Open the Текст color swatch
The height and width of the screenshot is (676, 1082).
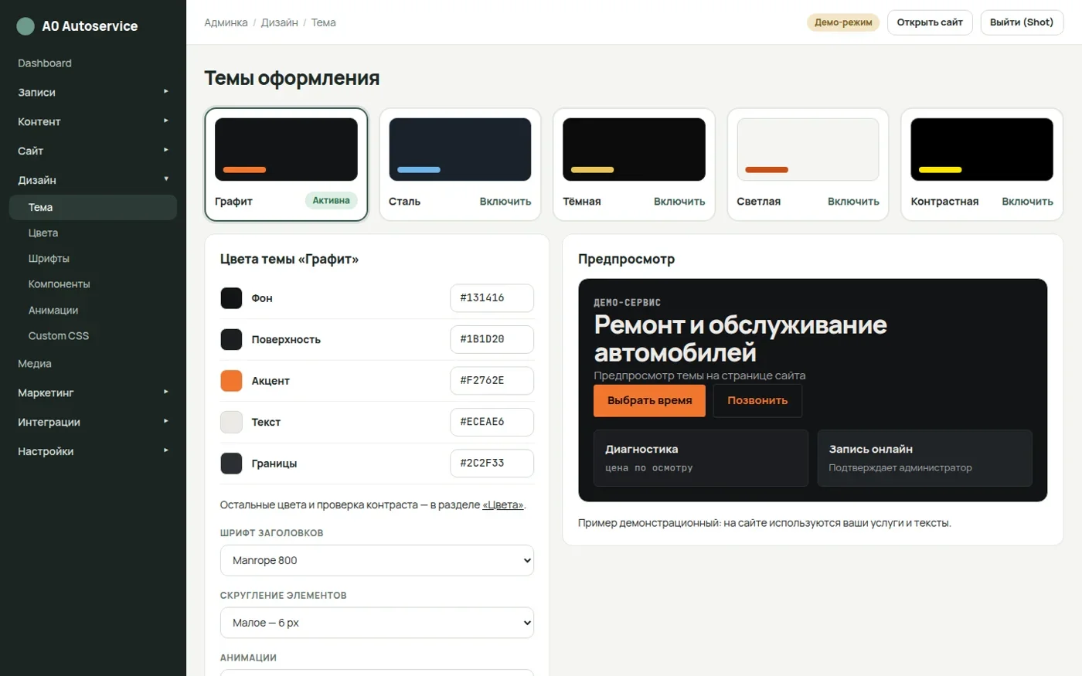tap(231, 422)
